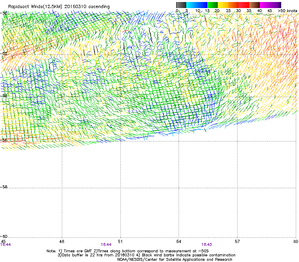Click the green 15-20 knots legend swatch
Screen dimensions: 299x262
(213, 5)
